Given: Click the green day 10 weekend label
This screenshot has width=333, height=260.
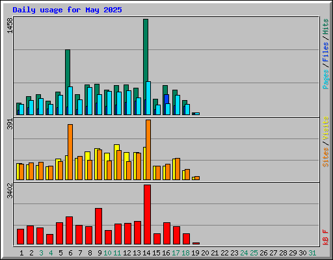Looking at the screenshot, I should tap(107, 253).
